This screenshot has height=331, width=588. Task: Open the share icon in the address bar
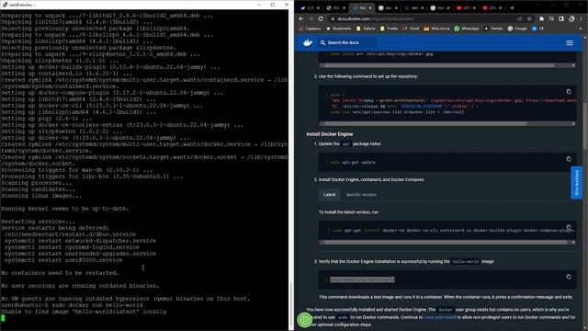click(519, 18)
